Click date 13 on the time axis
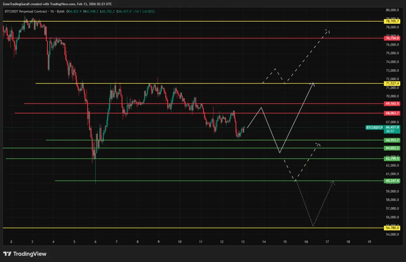The height and width of the screenshot is (262, 406). tap(243, 242)
